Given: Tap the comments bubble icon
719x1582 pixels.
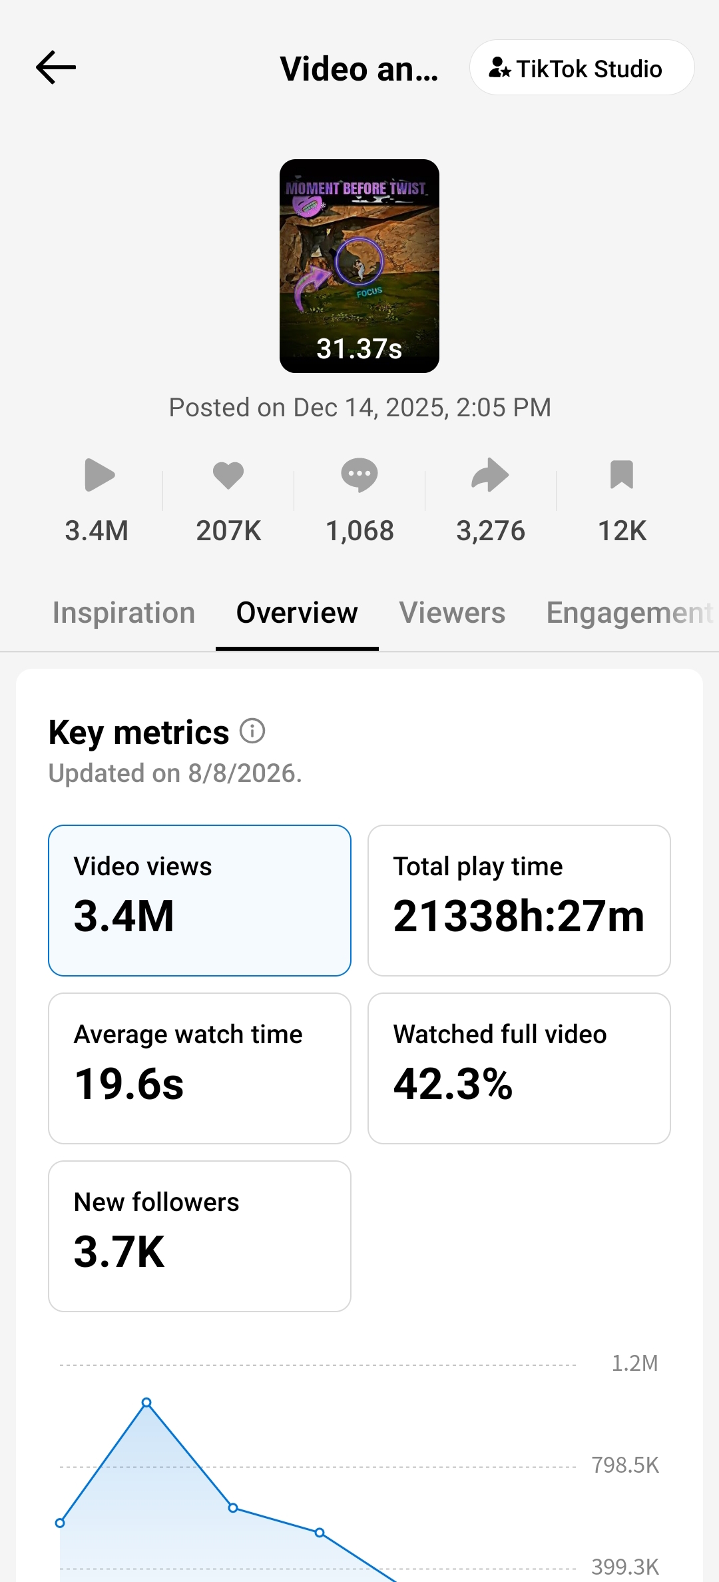Looking at the screenshot, I should click(x=359, y=475).
